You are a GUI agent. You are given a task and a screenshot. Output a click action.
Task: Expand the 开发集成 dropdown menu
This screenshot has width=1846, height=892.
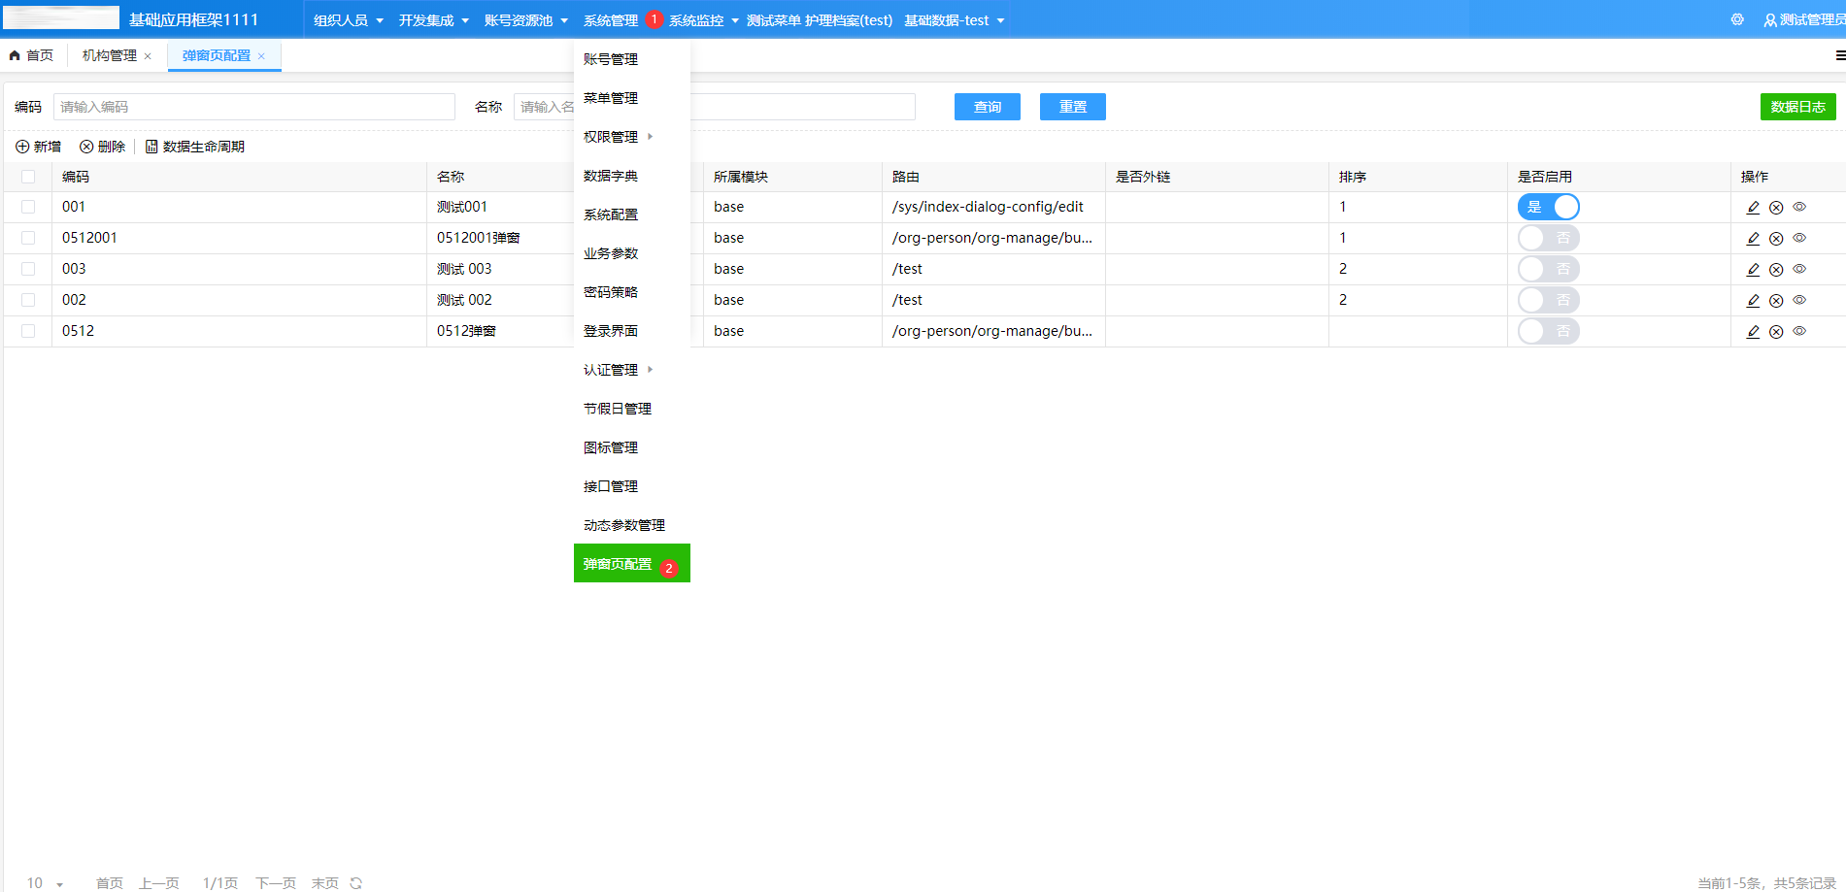[433, 20]
